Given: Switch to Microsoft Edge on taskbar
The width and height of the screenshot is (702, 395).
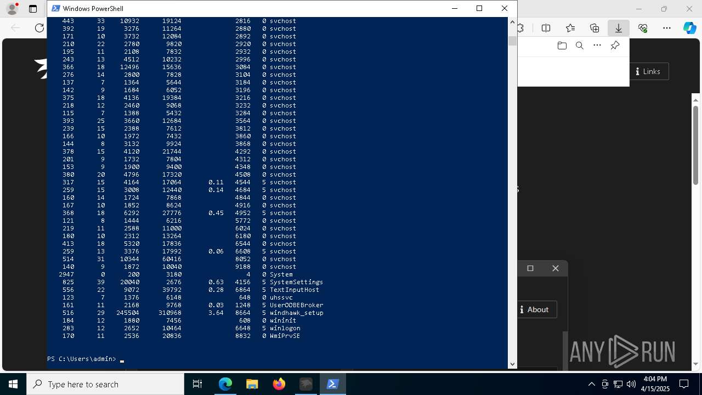Looking at the screenshot, I should point(225,384).
